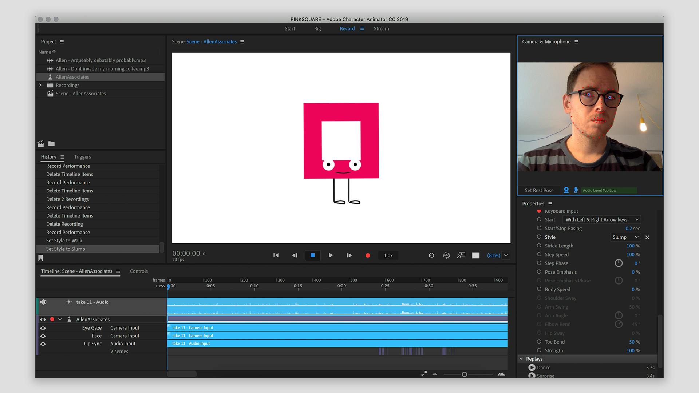Jump to the start of the scene

tap(276, 255)
